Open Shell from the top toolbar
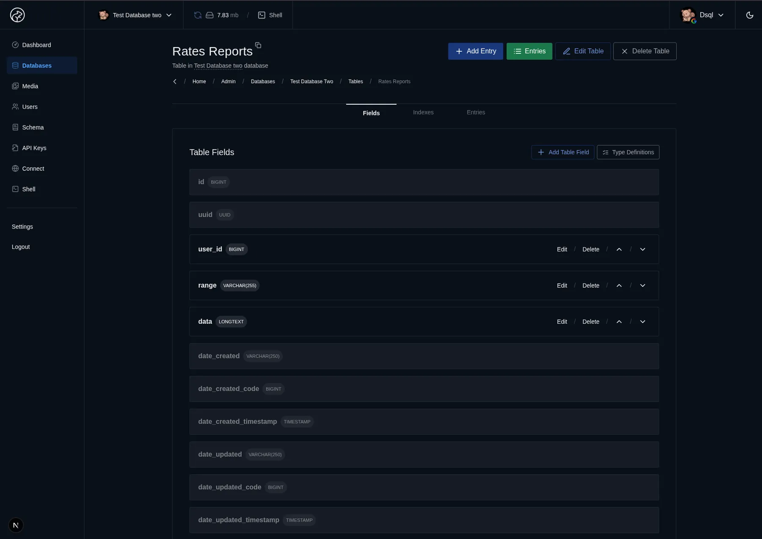762x539 pixels. tap(270, 15)
